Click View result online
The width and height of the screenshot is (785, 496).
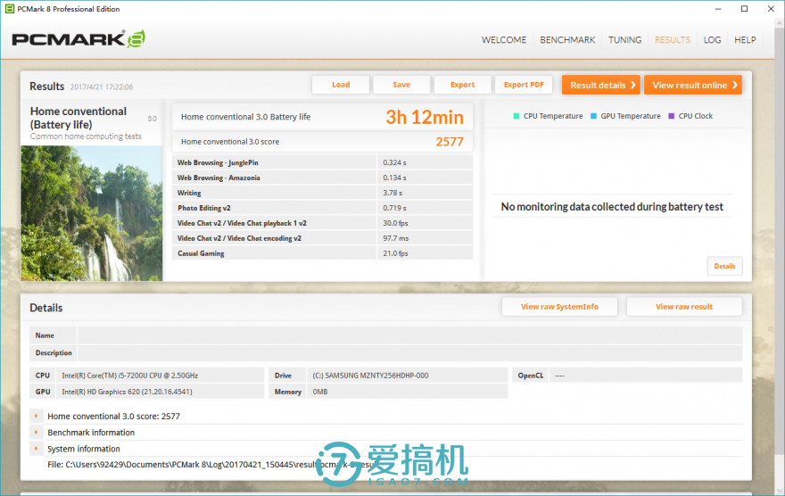(x=693, y=85)
